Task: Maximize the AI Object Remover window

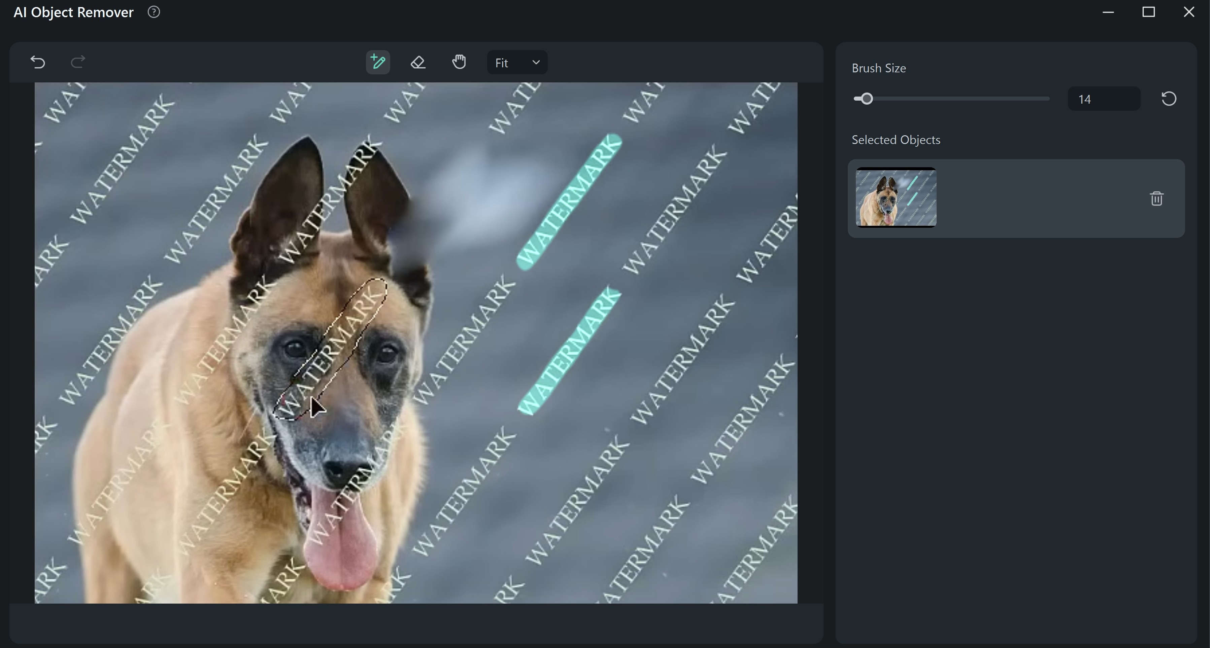Action: [1148, 12]
